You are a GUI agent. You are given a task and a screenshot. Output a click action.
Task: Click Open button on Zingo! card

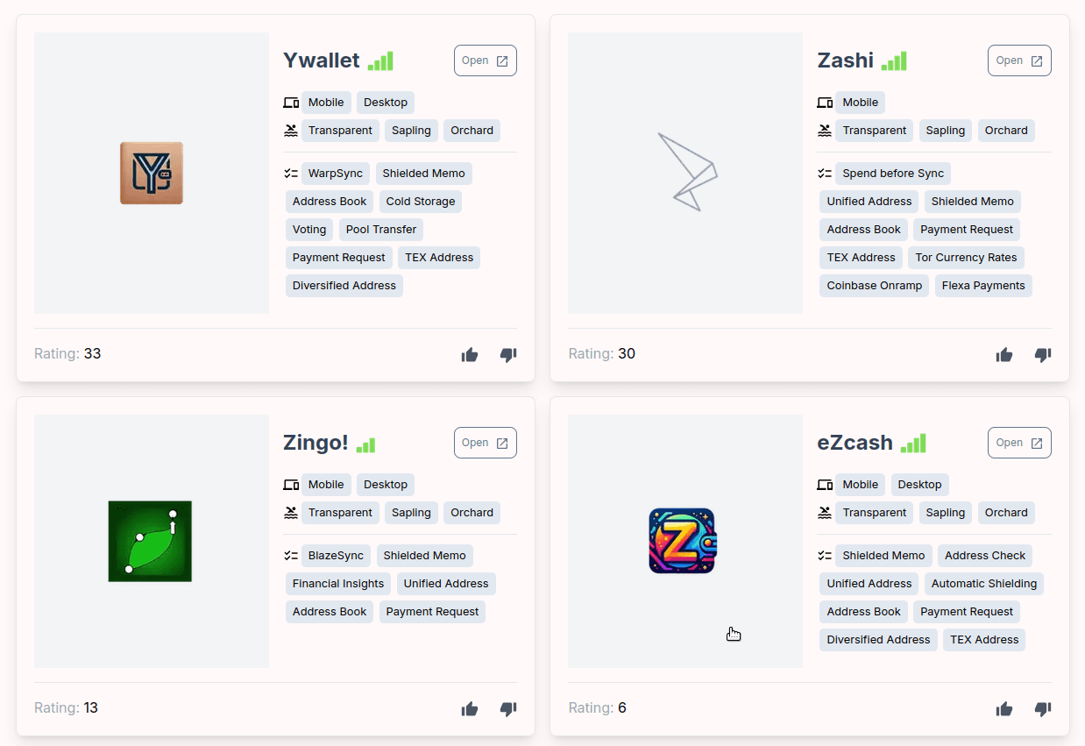(486, 443)
